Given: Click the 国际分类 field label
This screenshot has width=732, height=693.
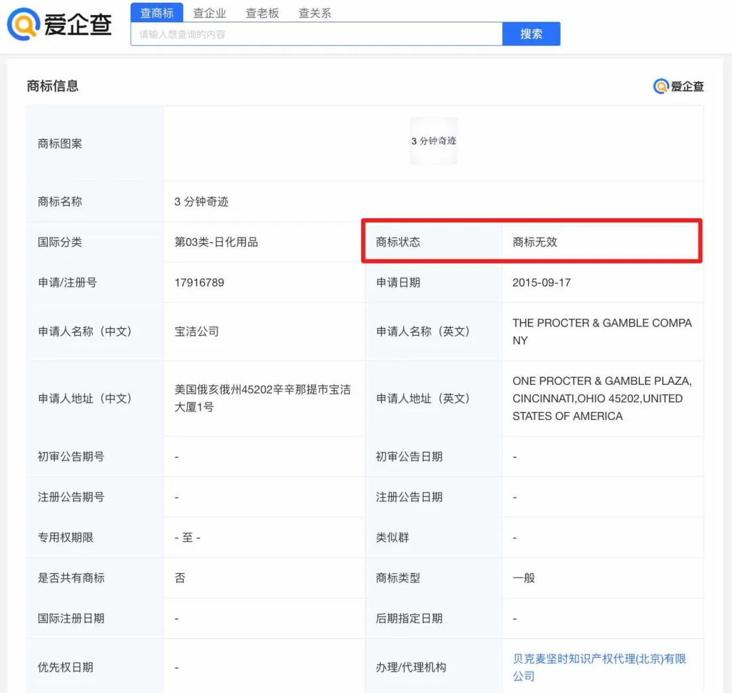Looking at the screenshot, I should [60, 243].
